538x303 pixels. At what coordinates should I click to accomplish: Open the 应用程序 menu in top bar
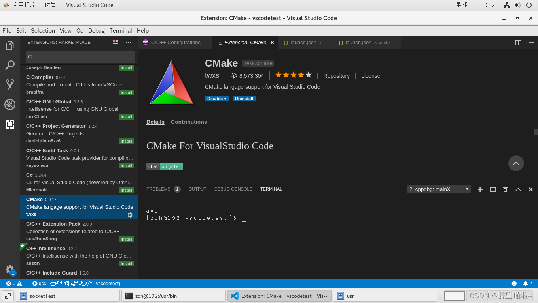(24, 5)
